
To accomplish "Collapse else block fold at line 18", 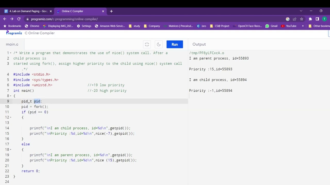I will [11, 150].
